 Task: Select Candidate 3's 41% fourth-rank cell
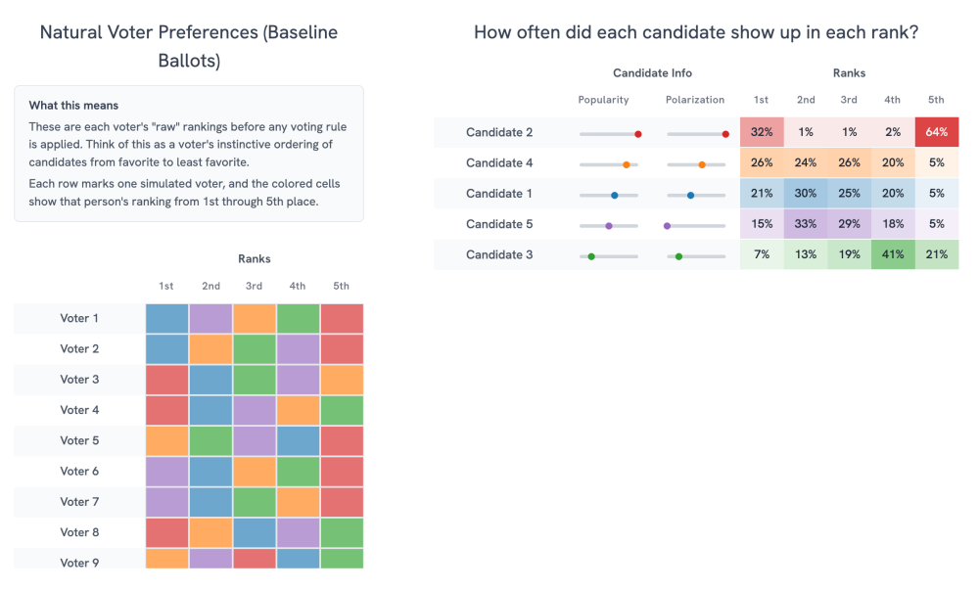click(x=893, y=254)
